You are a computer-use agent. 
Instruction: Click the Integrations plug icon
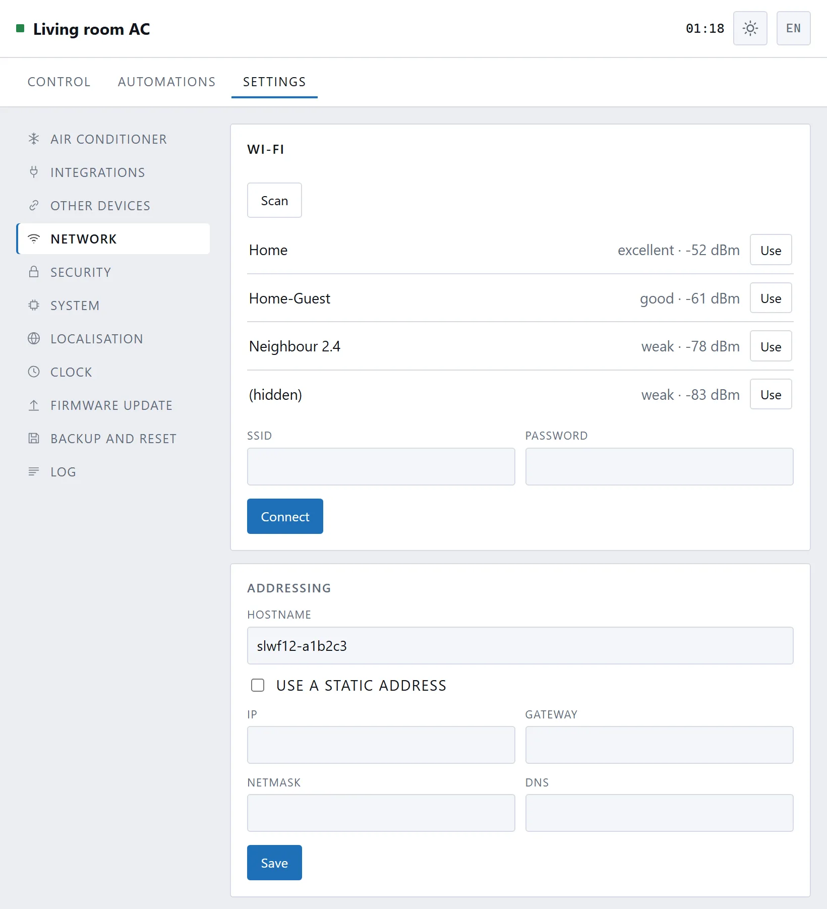[x=34, y=172]
